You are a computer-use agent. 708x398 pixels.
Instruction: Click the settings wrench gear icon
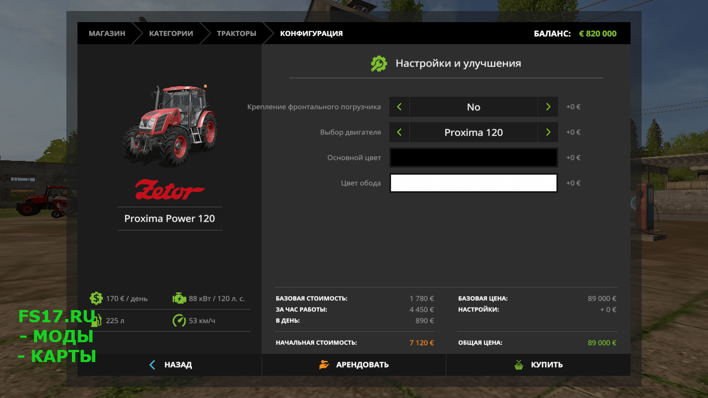pos(379,64)
